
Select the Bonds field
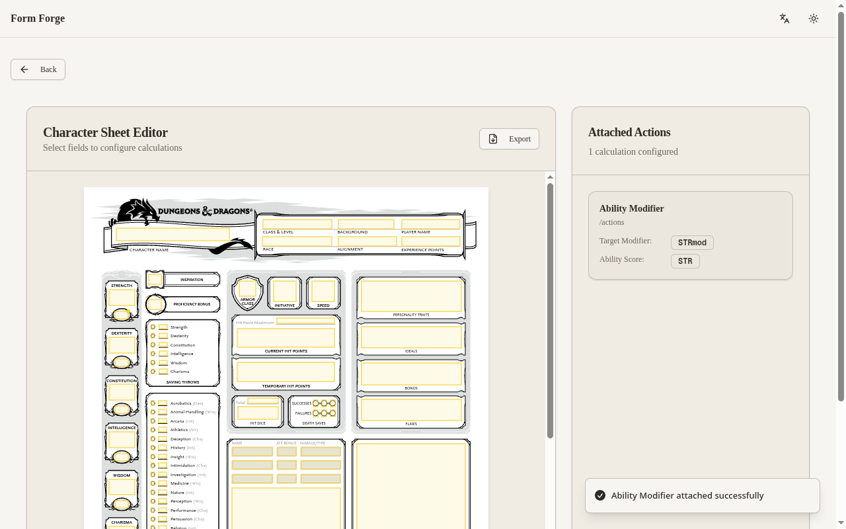[x=411, y=374]
